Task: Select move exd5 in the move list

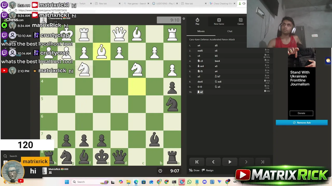Action: point(200,51)
